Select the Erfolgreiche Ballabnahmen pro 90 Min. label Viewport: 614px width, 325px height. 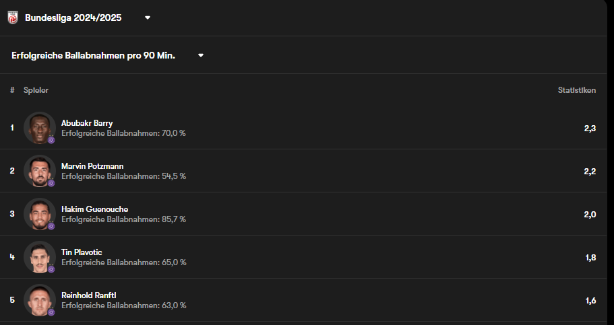point(93,56)
